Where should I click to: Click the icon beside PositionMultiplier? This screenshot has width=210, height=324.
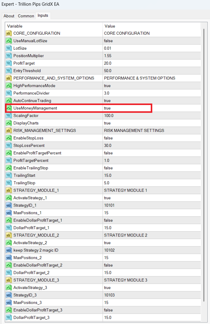tap(8, 56)
